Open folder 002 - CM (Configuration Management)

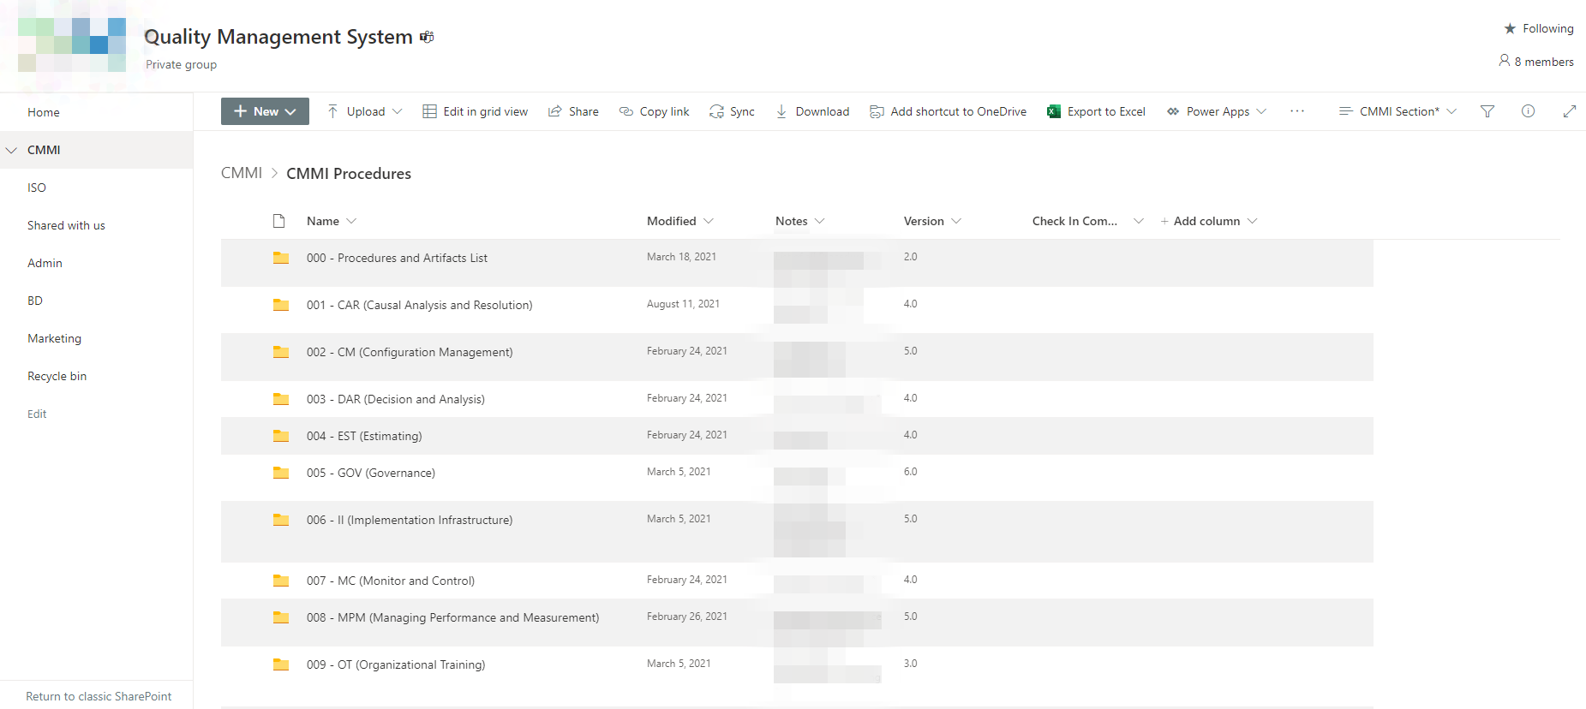tap(410, 352)
